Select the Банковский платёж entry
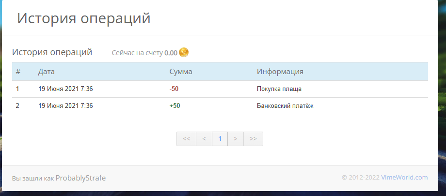This screenshot has width=446, height=196. click(285, 106)
